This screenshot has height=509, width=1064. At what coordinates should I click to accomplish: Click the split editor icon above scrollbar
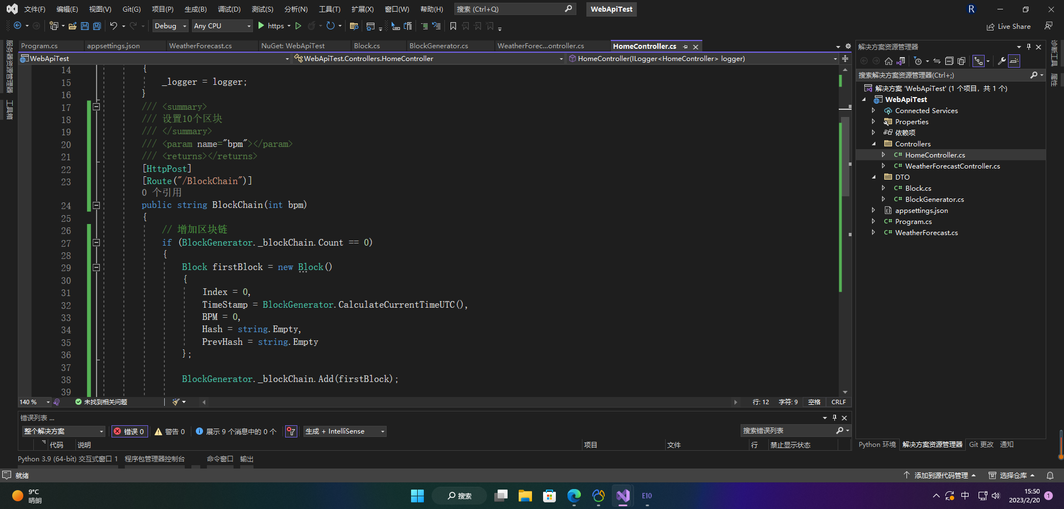pos(845,58)
